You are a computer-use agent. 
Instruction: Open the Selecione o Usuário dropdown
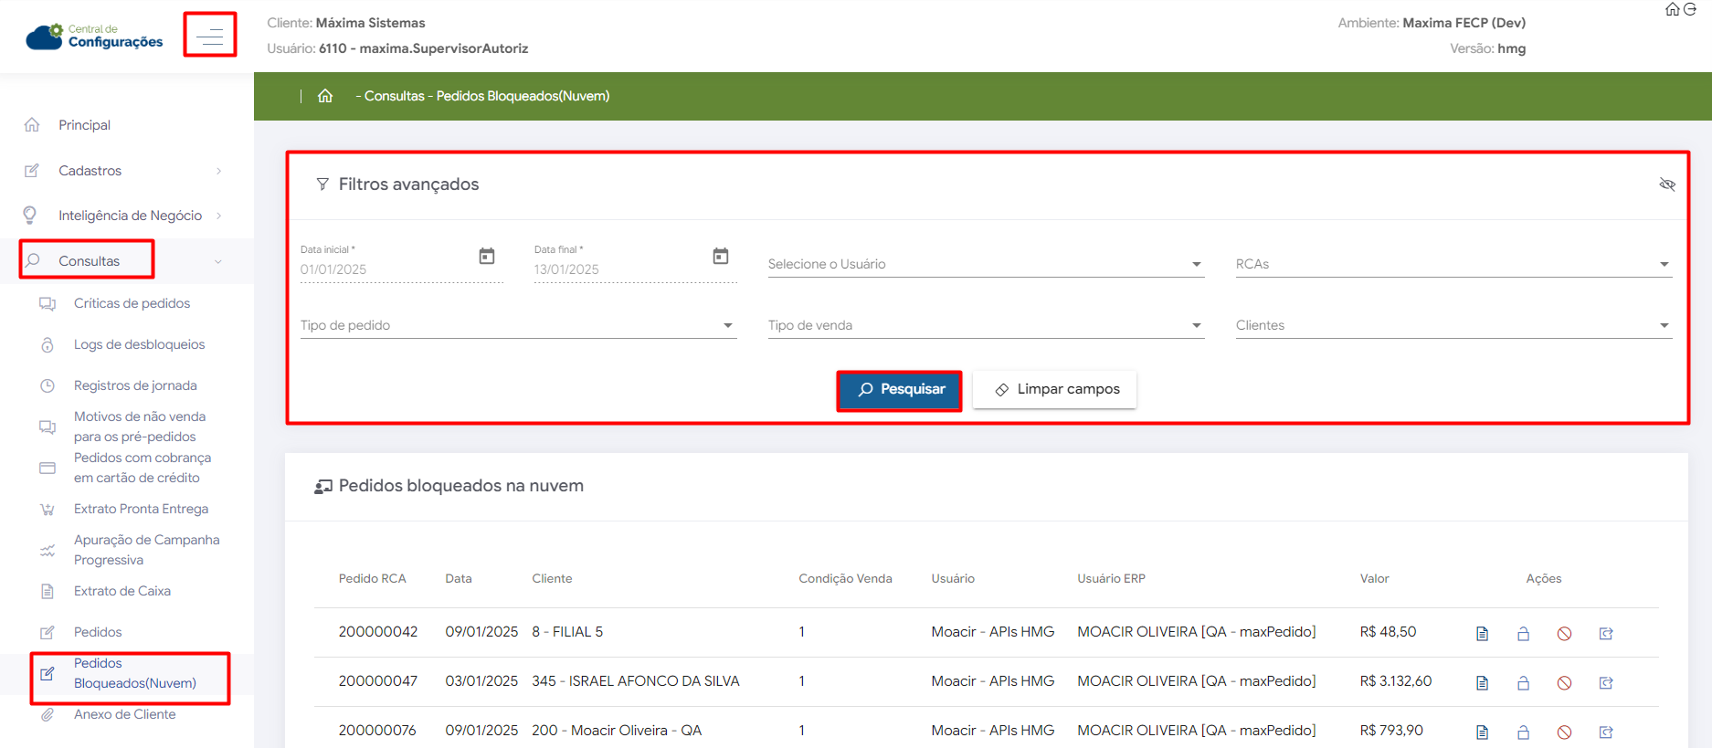[985, 264]
